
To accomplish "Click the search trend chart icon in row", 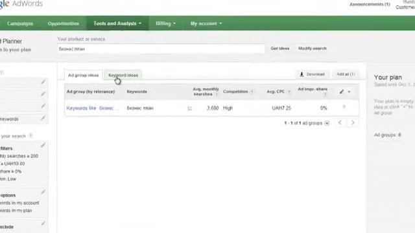I will pos(189,108).
